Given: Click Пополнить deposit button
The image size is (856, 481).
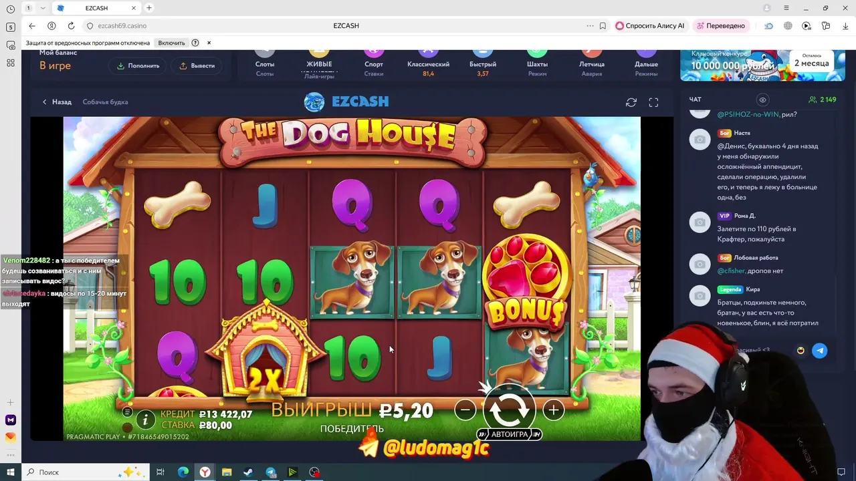Looking at the screenshot, I should click(138, 65).
